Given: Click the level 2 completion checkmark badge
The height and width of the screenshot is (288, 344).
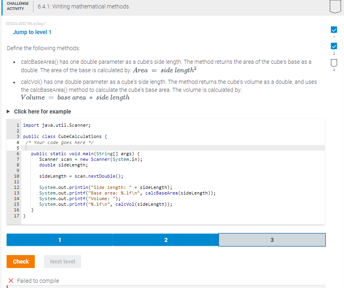Looking at the screenshot, I should [x=334, y=46].
